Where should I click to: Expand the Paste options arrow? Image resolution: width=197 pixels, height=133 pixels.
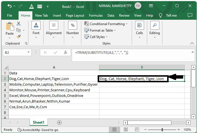coord(10,38)
